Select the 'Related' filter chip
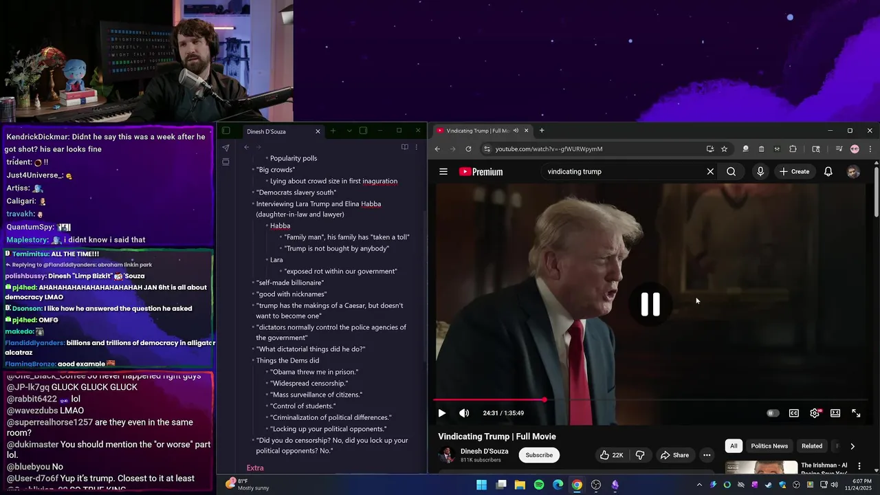The image size is (880, 495). tap(812, 446)
